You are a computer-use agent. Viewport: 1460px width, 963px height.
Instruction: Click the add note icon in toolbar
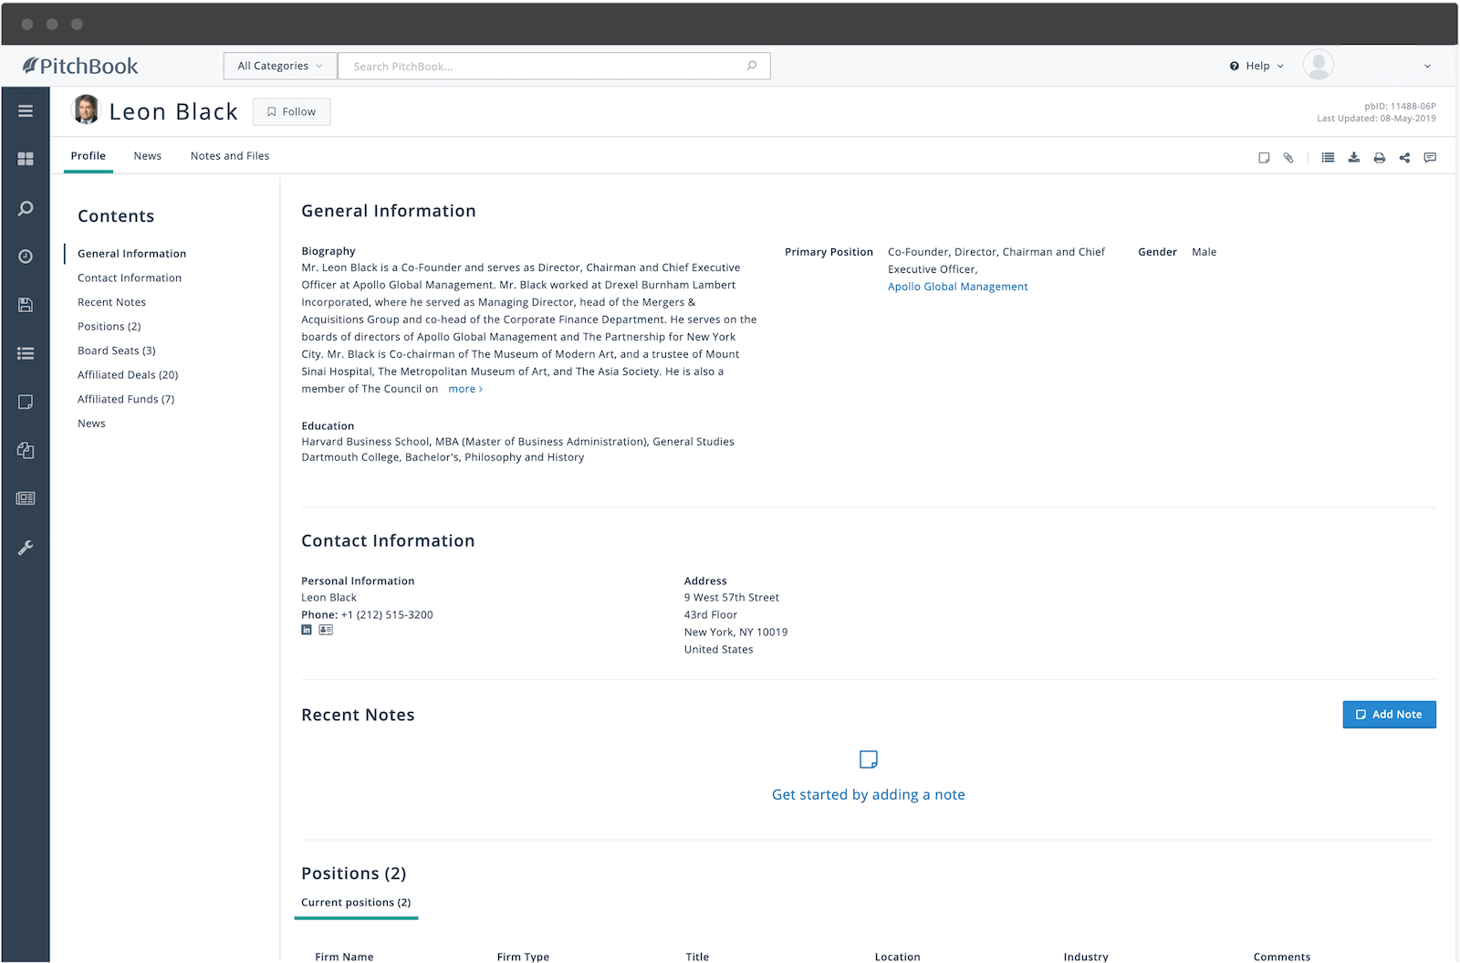click(x=1264, y=158)
